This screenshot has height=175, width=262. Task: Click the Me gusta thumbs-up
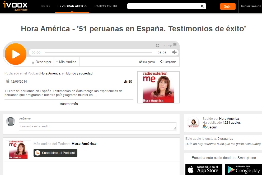pos(147,62)
